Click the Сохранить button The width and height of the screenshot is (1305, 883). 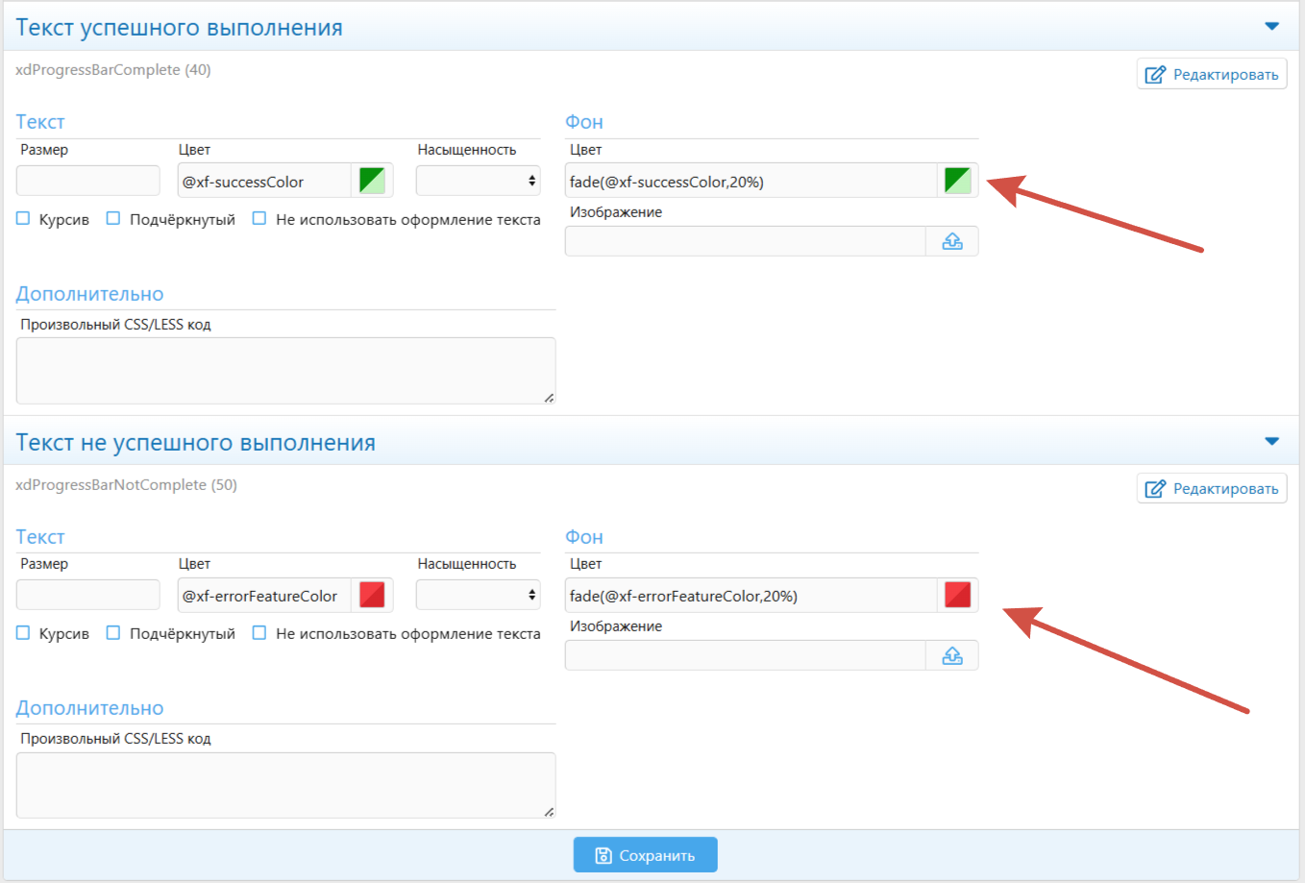tap(646, 855)
